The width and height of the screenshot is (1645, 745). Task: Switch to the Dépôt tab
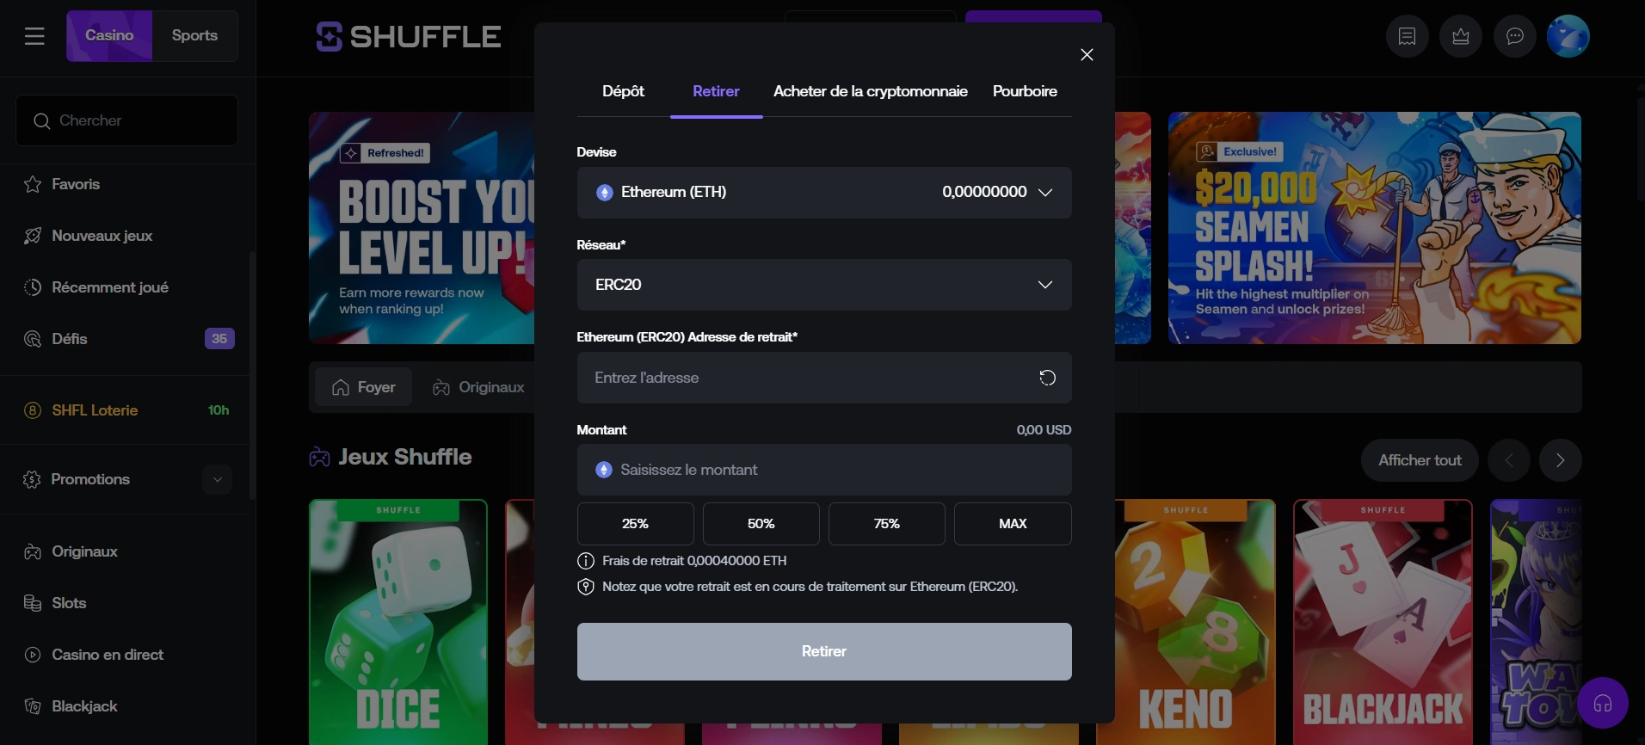(x=623, y=91)
